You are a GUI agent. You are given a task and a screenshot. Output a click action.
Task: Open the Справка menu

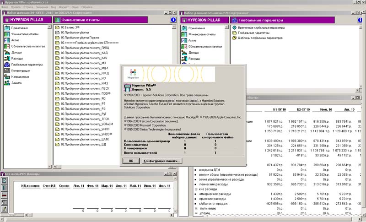coord(87,7)
